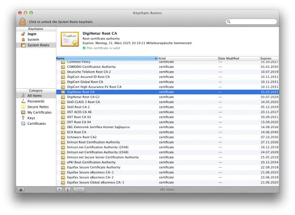Click the '185 items' status text
Screen dimensions: 295x215
(167, 190)
